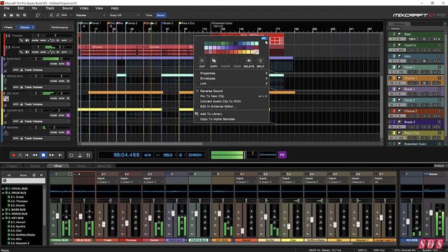Open the purple master FX button
This screenshot has width=448, height=252.
[282, 155]
